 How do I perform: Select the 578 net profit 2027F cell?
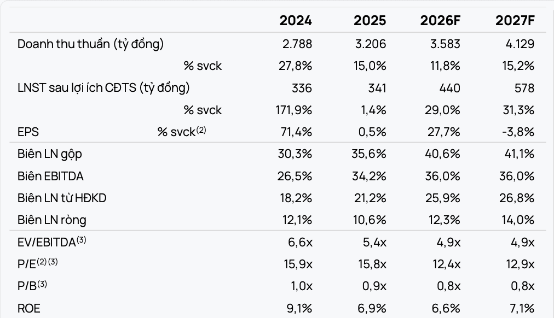524,88
